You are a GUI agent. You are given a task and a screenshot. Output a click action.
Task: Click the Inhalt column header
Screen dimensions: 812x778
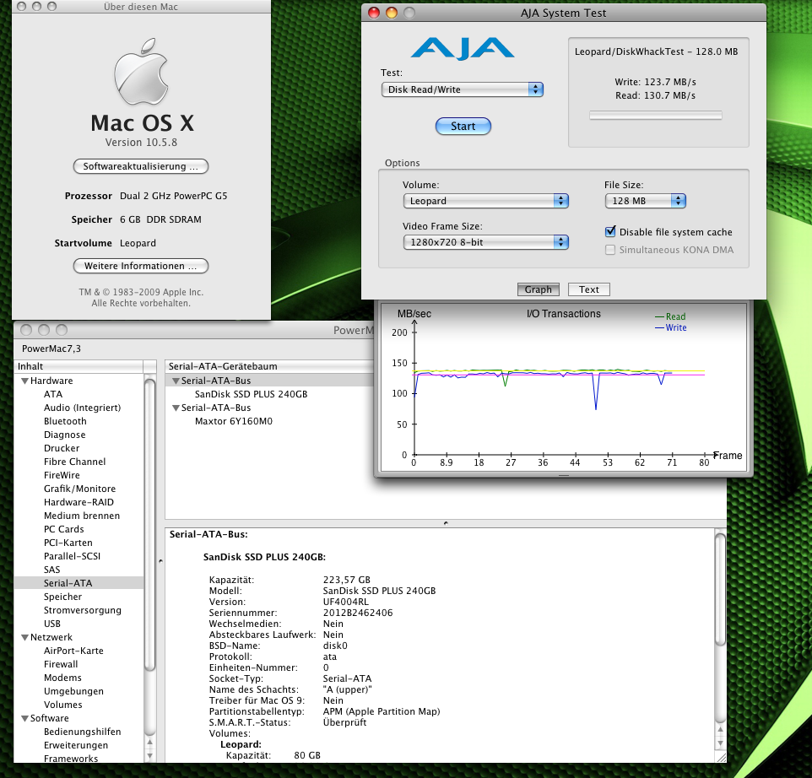click(x=79, y=366)
